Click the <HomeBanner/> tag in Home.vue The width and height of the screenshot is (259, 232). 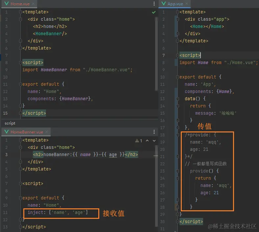50,34
